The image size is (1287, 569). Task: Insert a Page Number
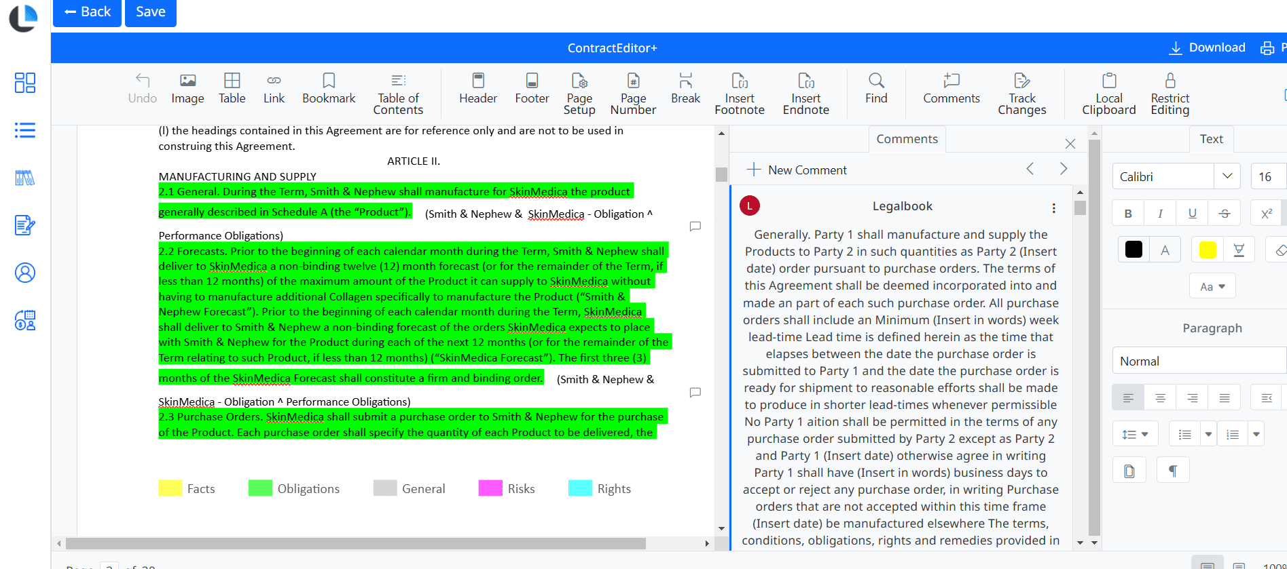point(633,94)
